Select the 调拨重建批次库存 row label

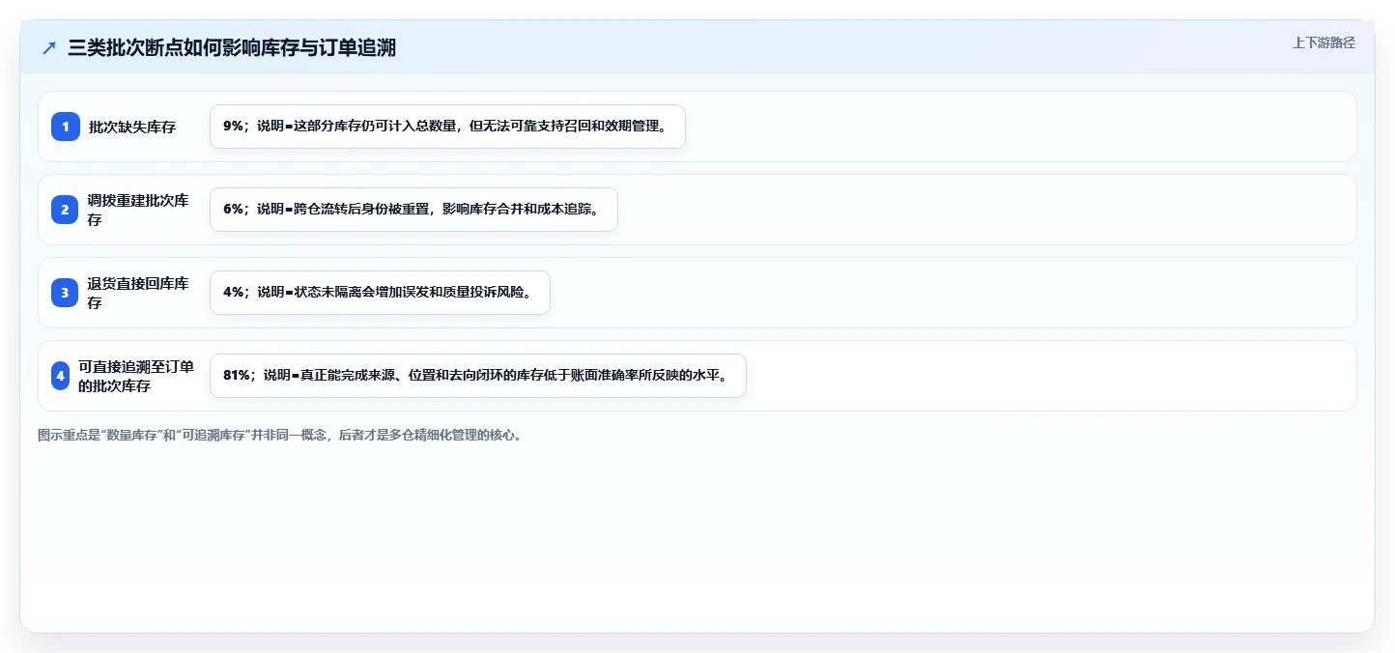[x=138, y=210]
